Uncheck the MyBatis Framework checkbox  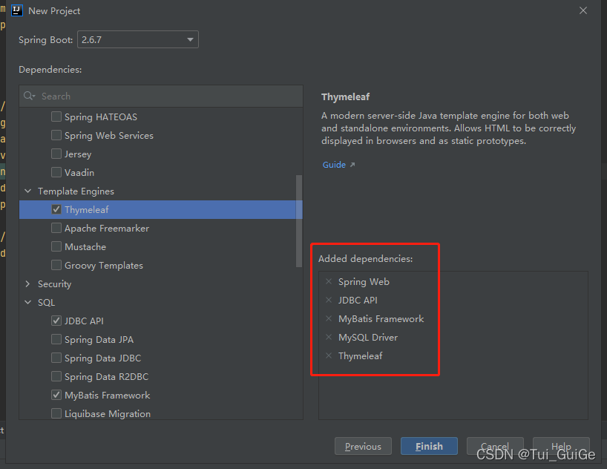pos(56,395)
